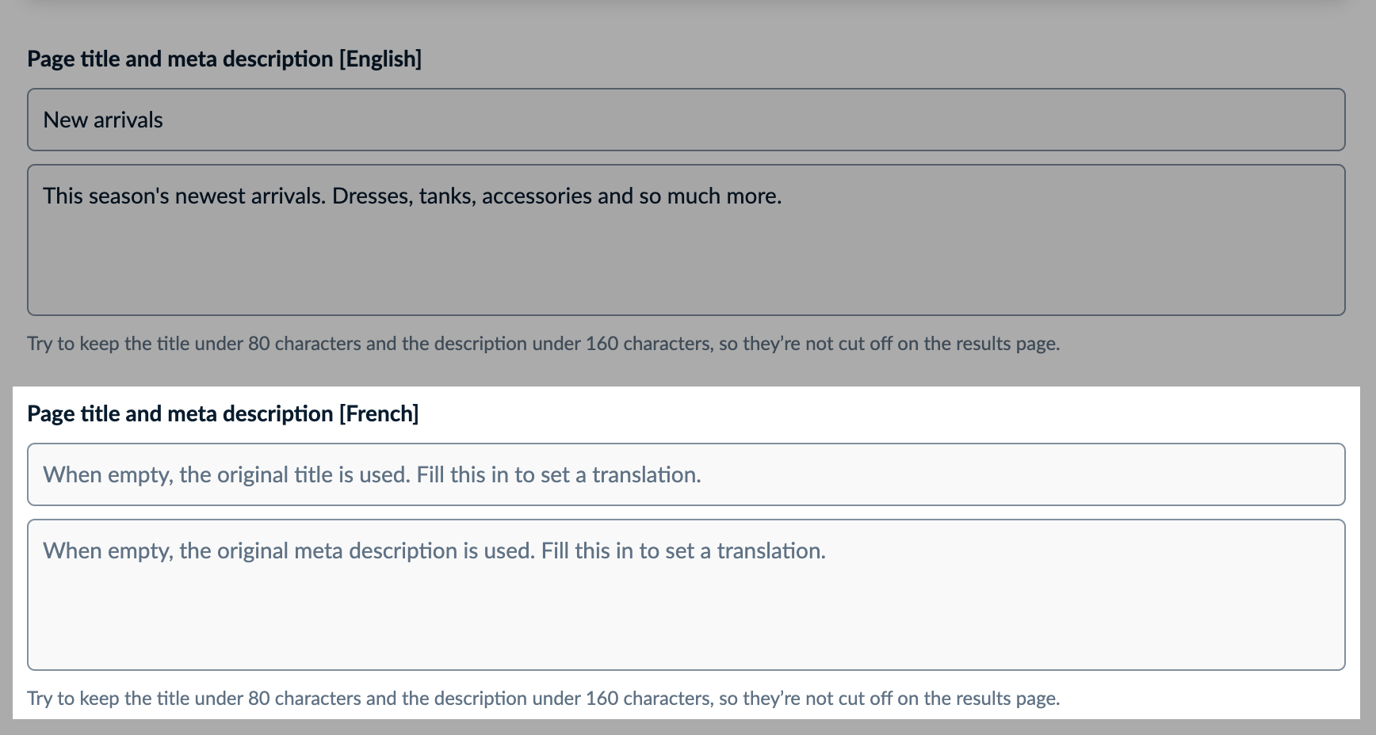This screenshot has width=1376, height=735.
Task: Click the French title placeholder text
Action: coord(373,474)
